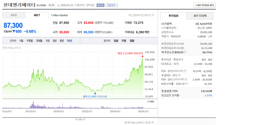Show the 3년 line chart
The width and height of the screenshot is (261, 125).
coord(54,40)
